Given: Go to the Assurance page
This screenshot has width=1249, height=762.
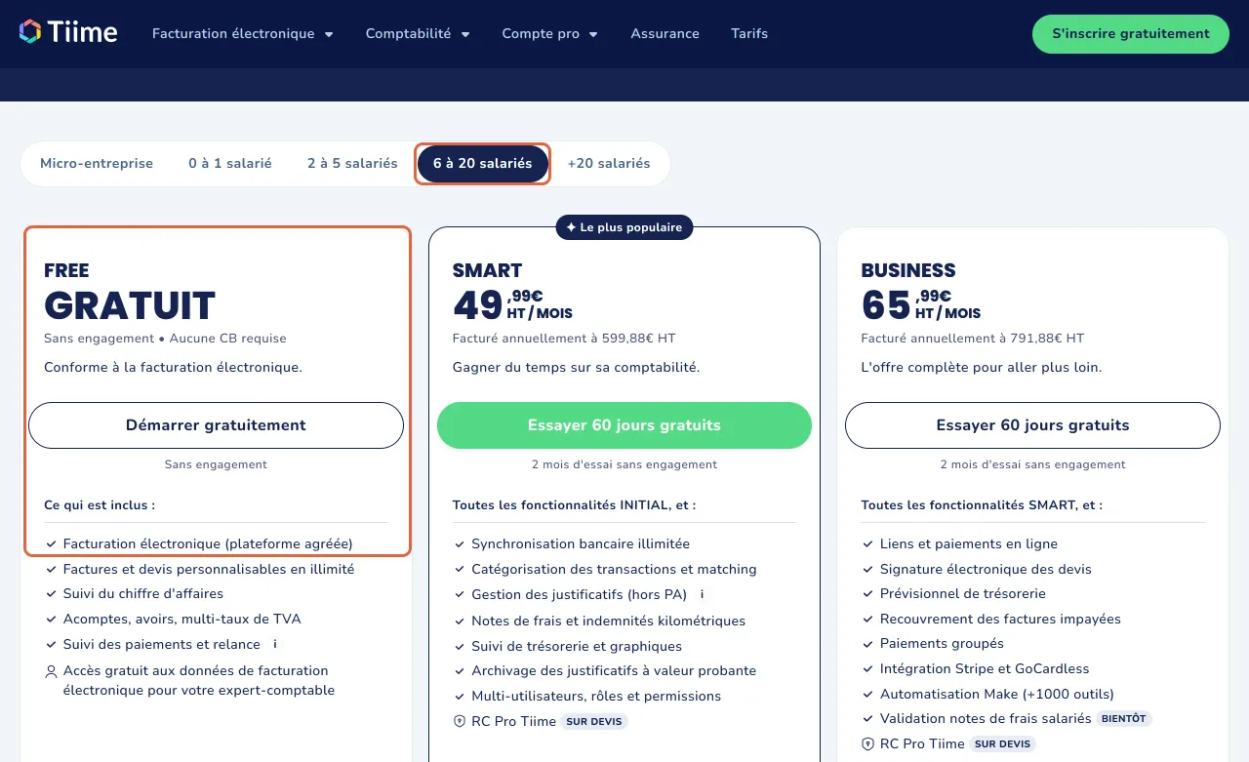Looking at the screenshot, I should pyautogui.click(x=665, y=33).
